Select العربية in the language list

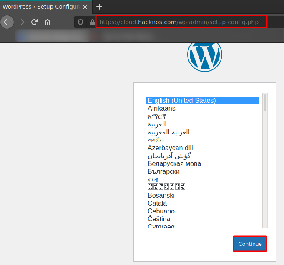pos(203,124)
